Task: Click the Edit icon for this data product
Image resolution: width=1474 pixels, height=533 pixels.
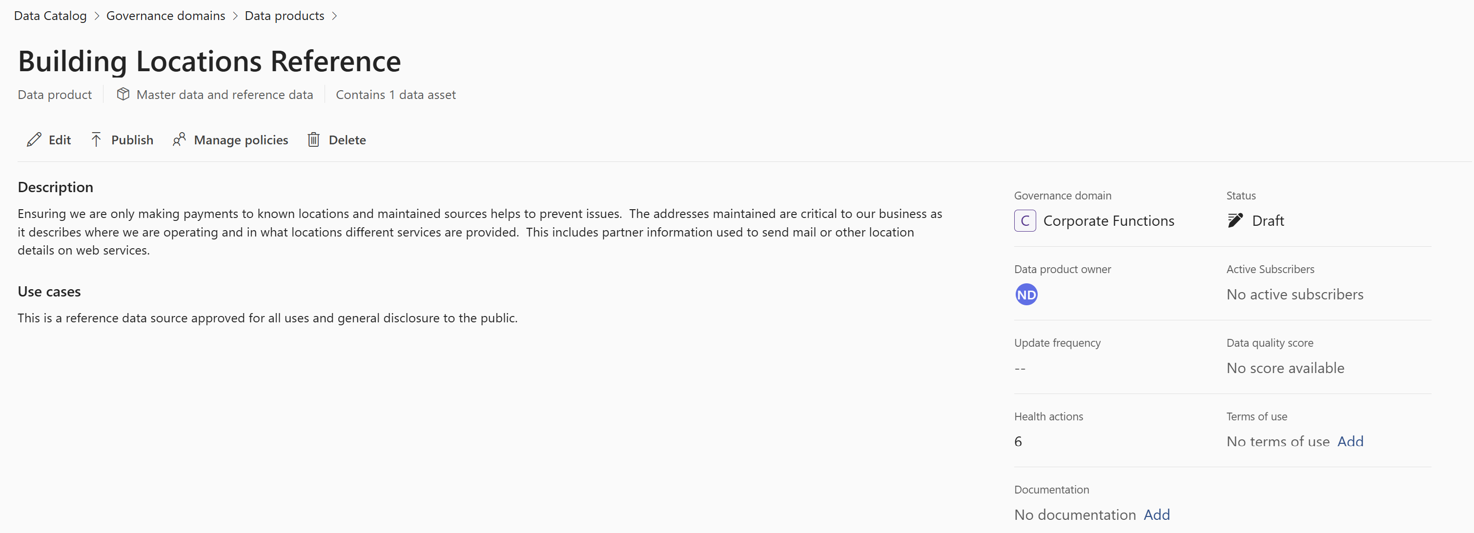Action: click(35, 139)
